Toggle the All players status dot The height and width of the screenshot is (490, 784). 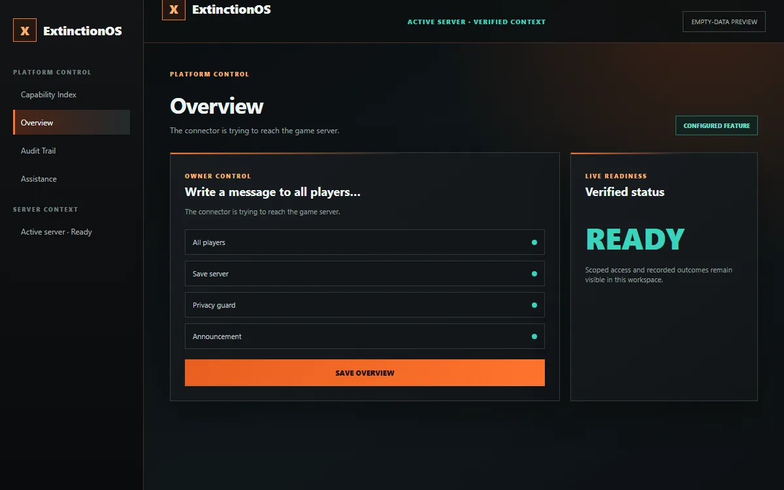point(534,242)
